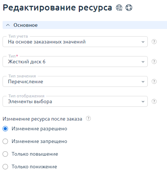The image size is (167, 173).
Task: Click the Элементы выбора field text
Action: [30, 102]
